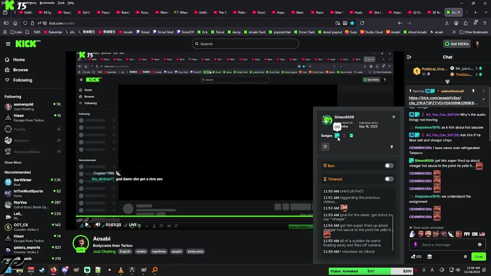
Task: Click Aosabi's LIVE avatar
Action: coord(81,244)
